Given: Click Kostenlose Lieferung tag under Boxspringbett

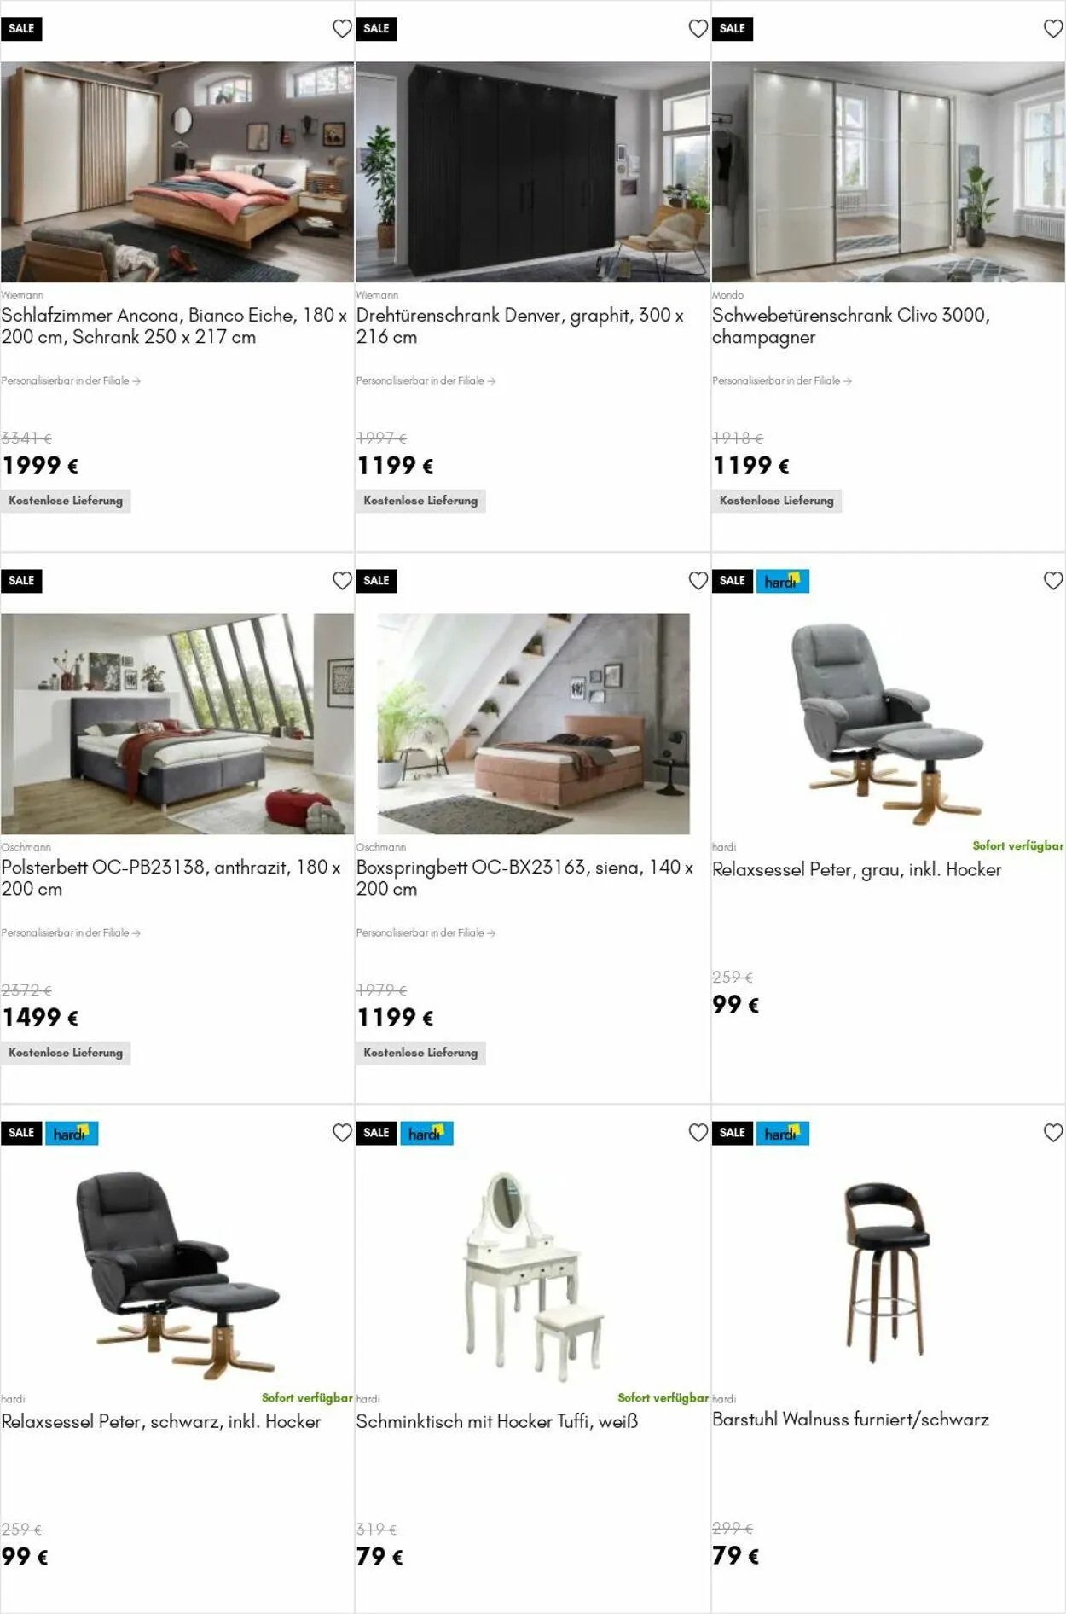Looking at the screenshot, I should click(420, 1053).
